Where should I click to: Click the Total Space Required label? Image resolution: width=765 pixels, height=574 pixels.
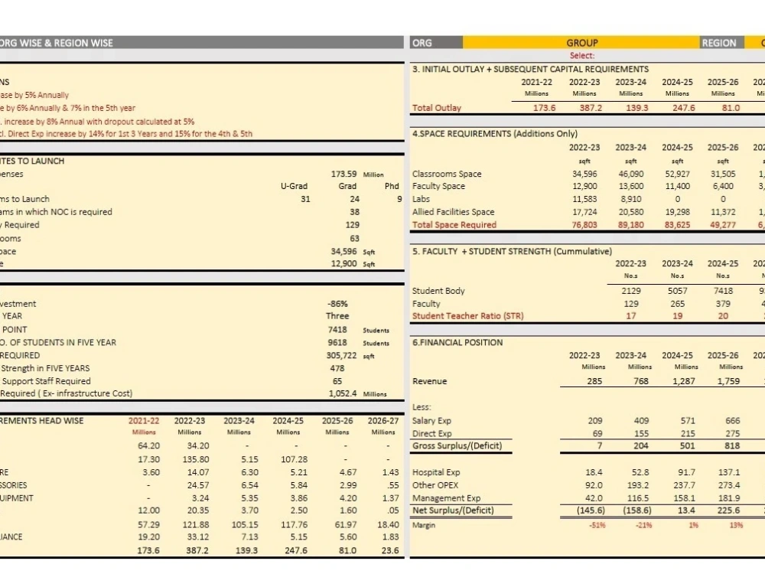pos(454,224)
